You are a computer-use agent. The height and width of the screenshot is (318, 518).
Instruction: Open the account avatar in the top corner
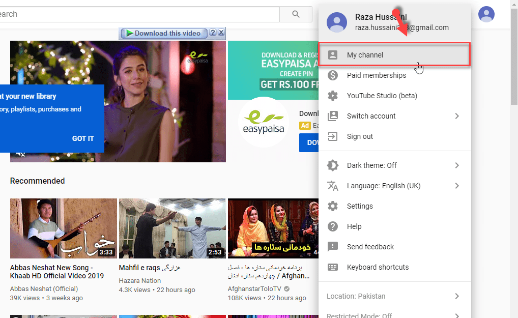click(x=486, y=14)
